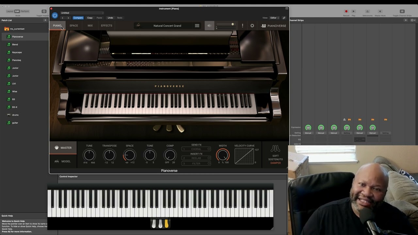The height and width of the screenshot is (235, 418).
Task: Switch to Edit mode
Action: pyautogui.click(x=17, y=11)
